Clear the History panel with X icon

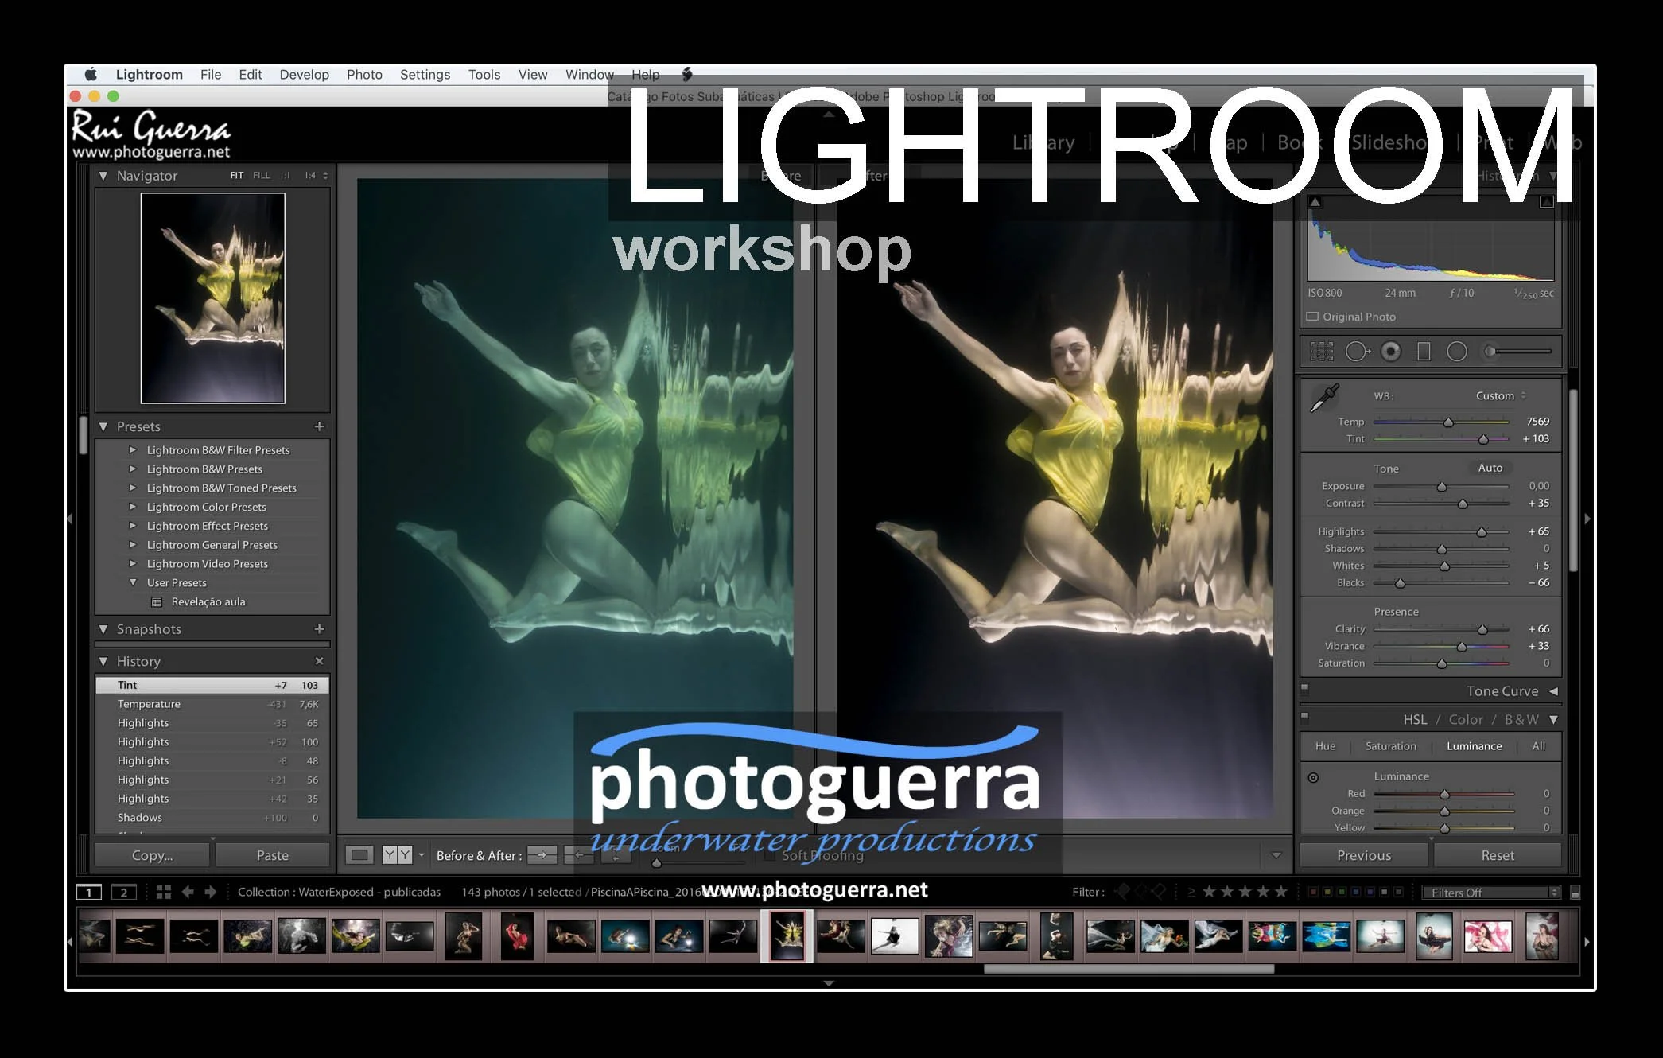point(319,661)
